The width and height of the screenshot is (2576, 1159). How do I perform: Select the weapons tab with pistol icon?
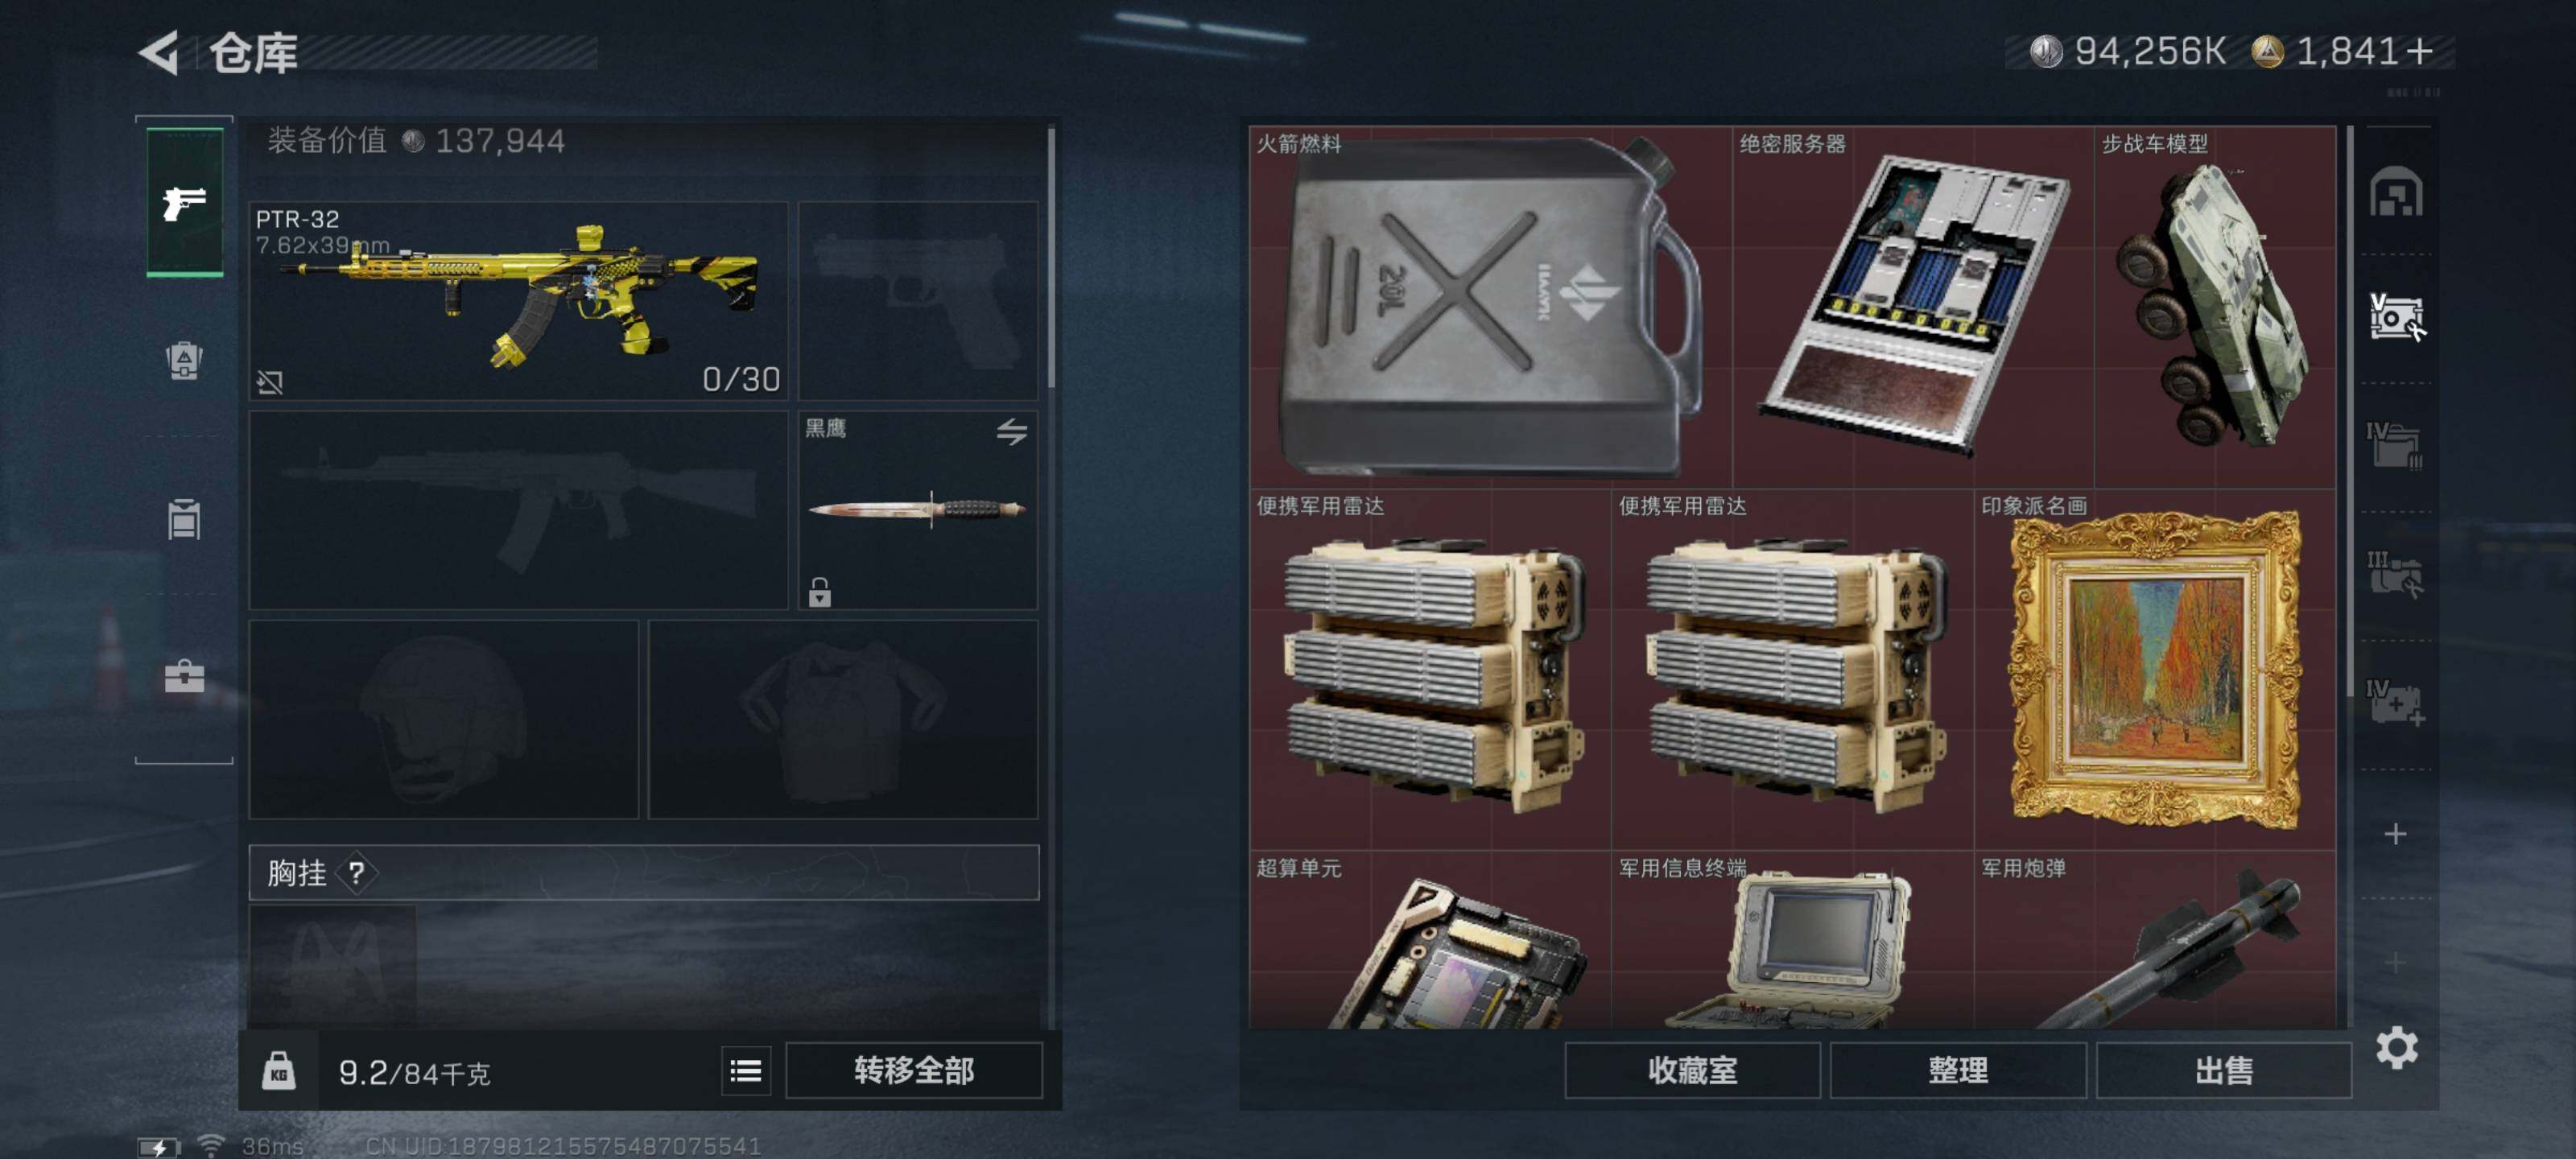point(184,203)
